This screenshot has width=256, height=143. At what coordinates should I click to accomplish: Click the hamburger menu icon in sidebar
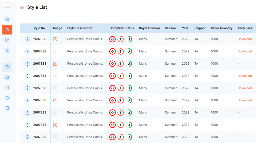tap(7, 7)
